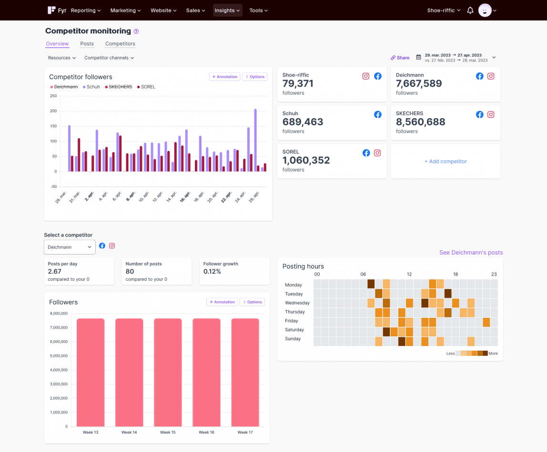Switch to the Posts tab
The height and width of the screenshot is (452, 547).
pyautogui.click(x=87, y=44)
